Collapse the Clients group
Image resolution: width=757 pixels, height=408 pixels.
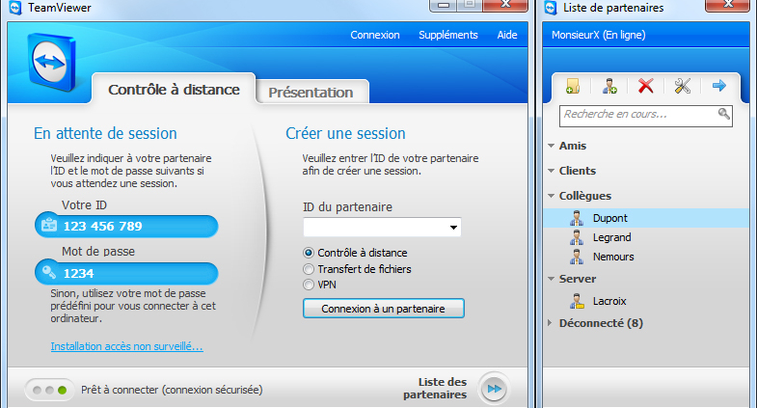pos(552,171)
